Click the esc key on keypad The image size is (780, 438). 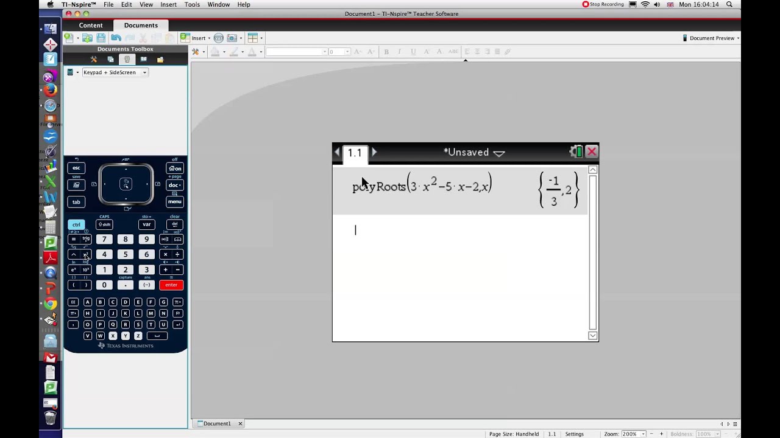point(76,169)
